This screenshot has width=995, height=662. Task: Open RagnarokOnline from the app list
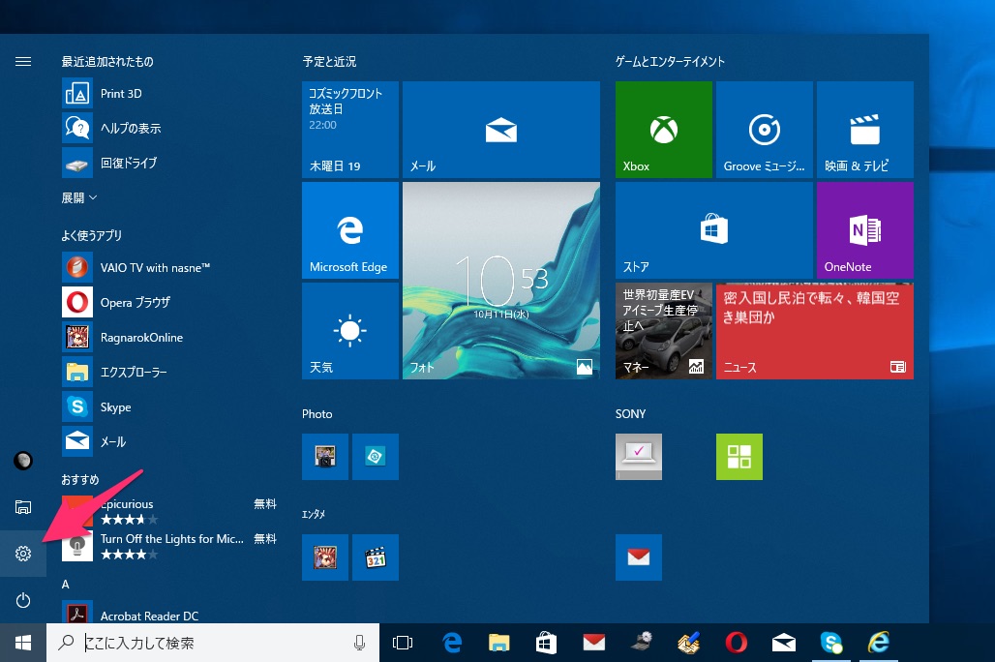click(x=168, y=337)
